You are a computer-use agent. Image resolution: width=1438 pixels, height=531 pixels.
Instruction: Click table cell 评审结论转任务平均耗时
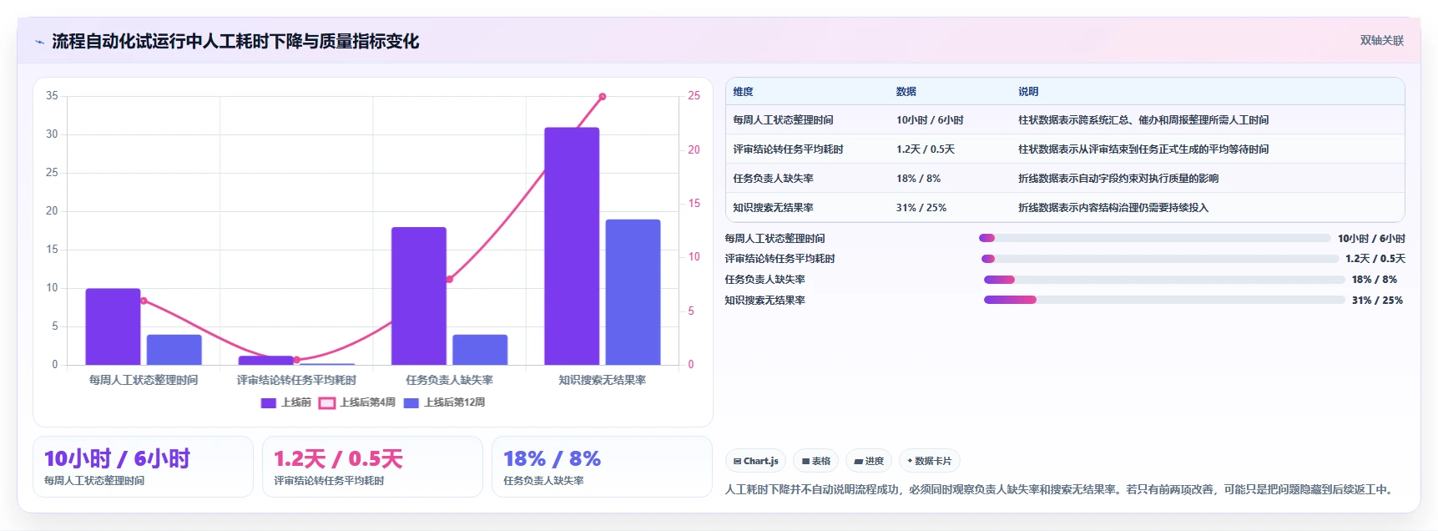click(788, 149)
